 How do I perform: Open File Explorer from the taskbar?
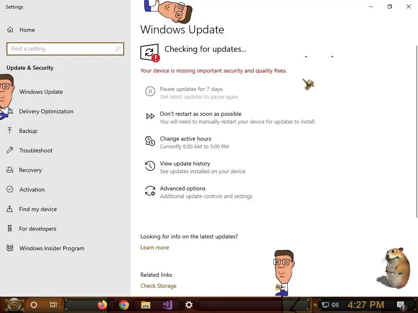coord(146,305)
